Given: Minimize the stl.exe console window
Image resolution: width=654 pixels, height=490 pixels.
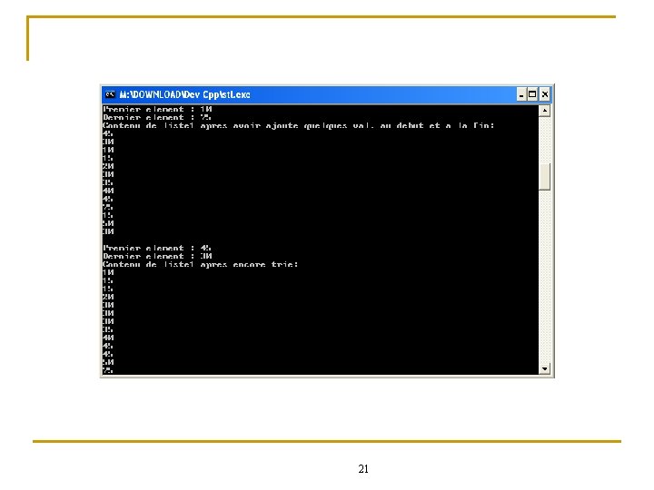Looking at the screenshot, I should (521, 94).
